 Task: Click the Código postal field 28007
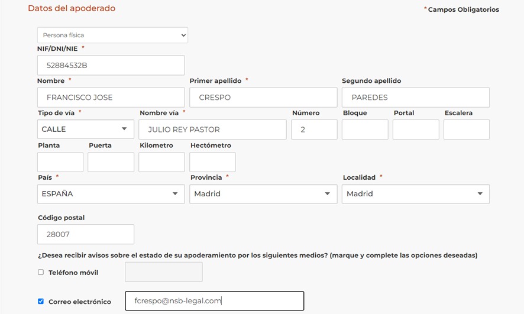86,234
